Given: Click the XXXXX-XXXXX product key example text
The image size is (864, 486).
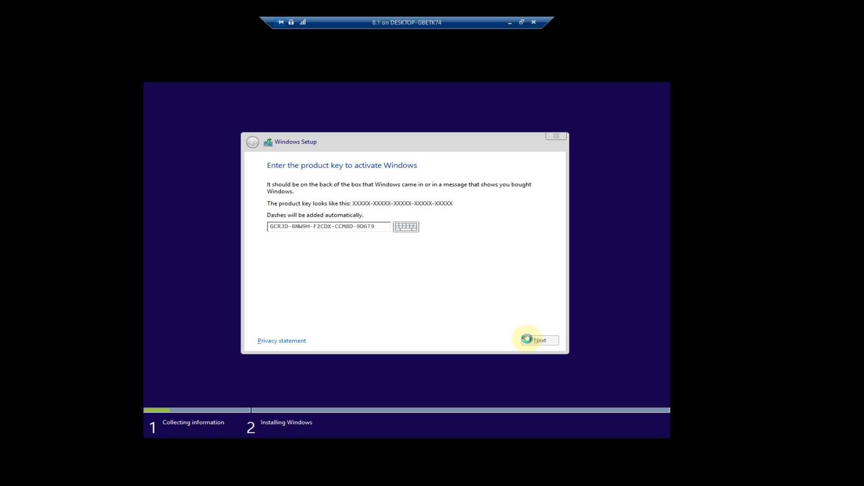Looking at the screenshot, I should click(402, 203).
